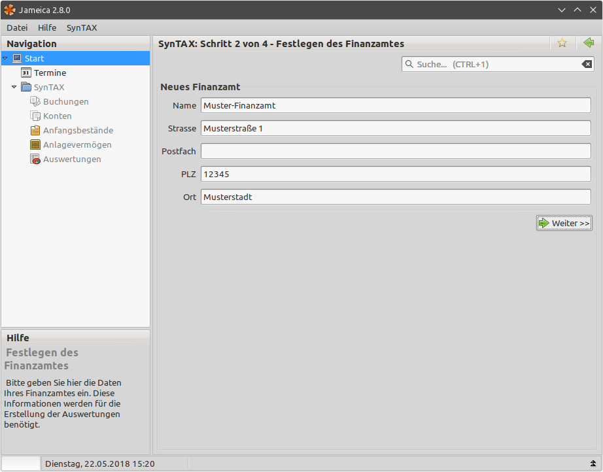The height and width of the screenshot is (472, 603).
Task: Open Anfangsbestände in the navigation
Action: pos(78,130)
